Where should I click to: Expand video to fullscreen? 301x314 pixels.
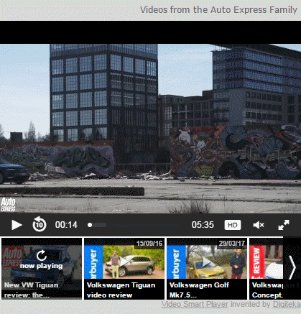[284, 225]
